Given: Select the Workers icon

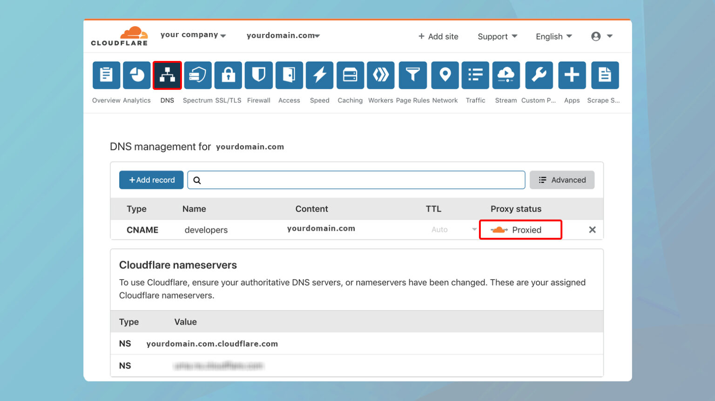Looking at the screenshot, I should pyautogui.click(x=380, y=75).
